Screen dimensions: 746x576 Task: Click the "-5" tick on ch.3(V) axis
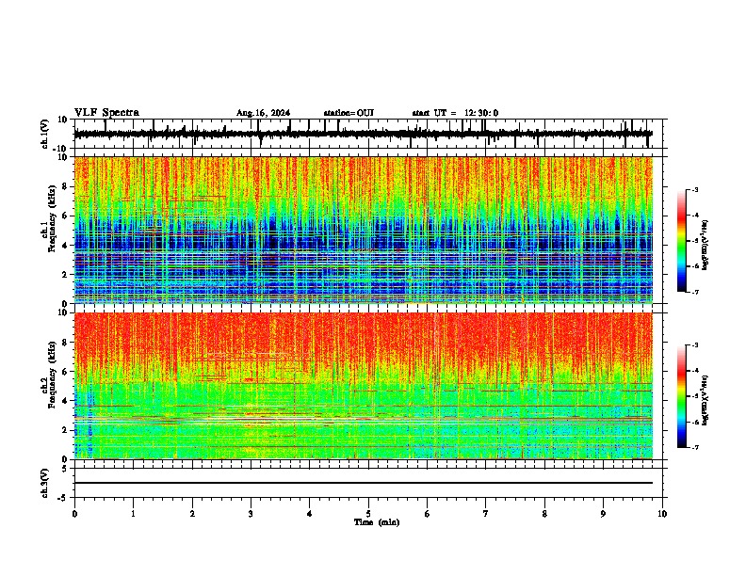63,498
